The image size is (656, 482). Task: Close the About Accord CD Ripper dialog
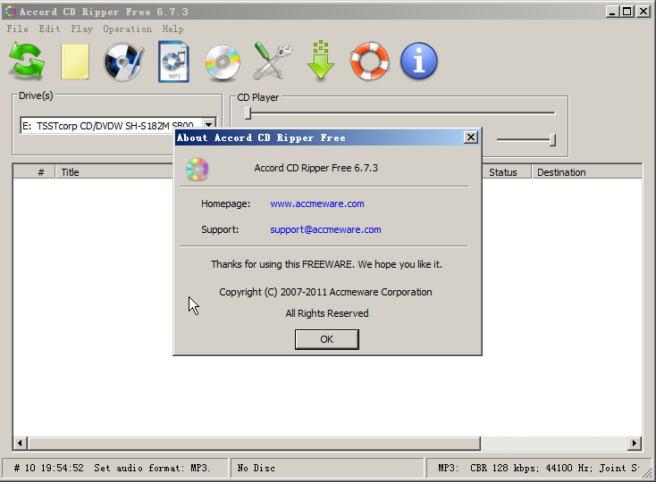(x=471, y=137)
